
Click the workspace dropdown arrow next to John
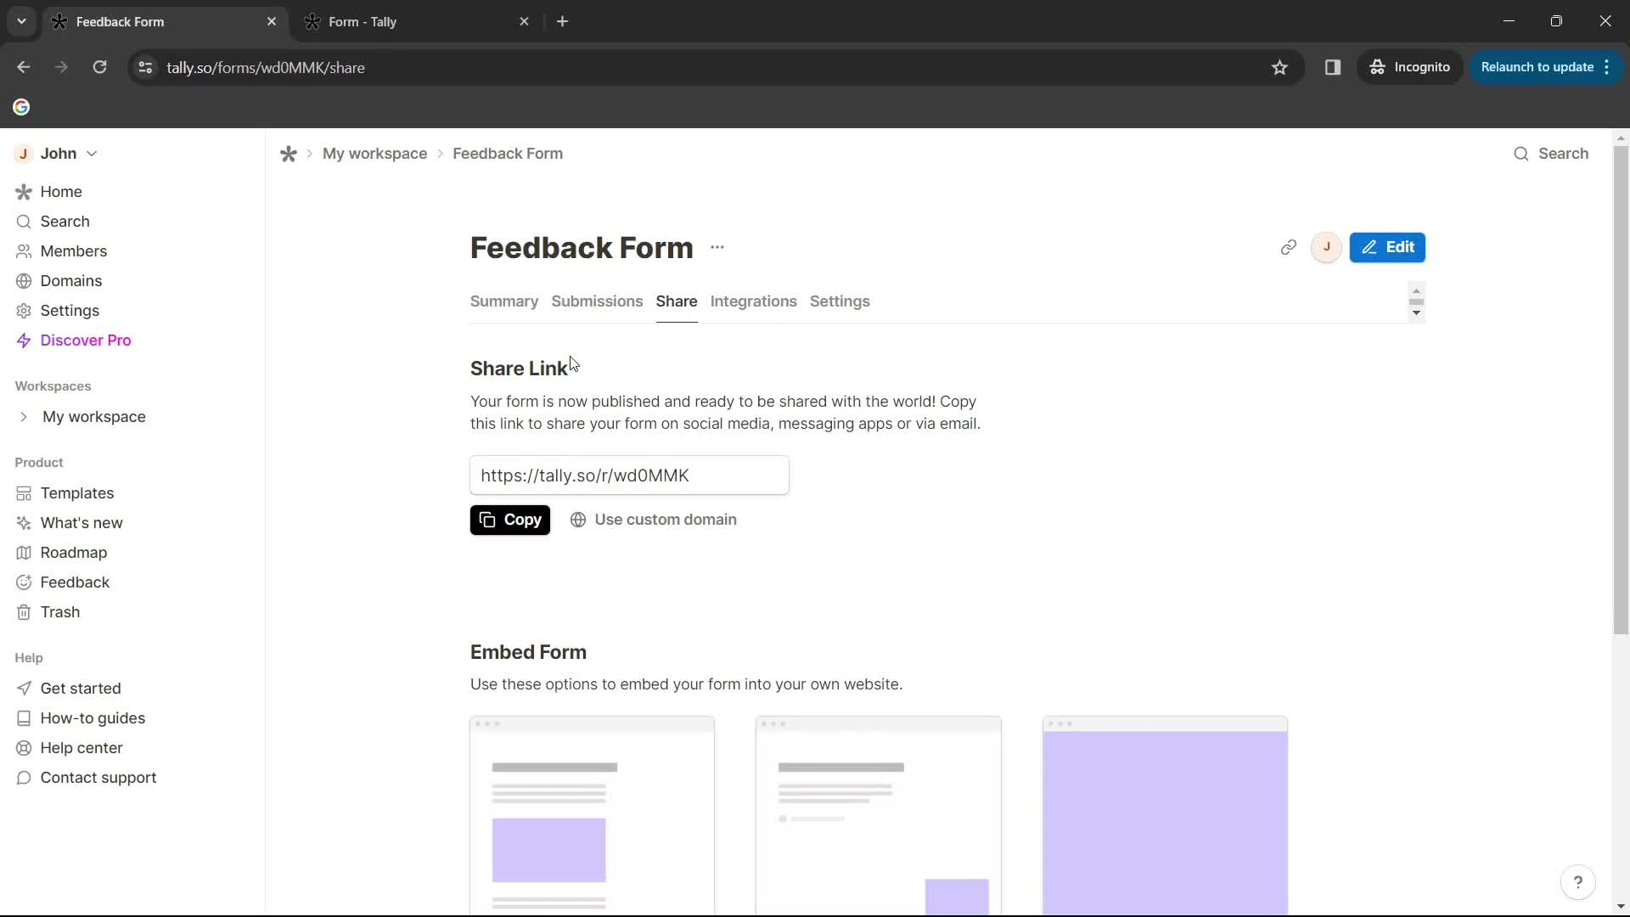(x=92, y=154)
